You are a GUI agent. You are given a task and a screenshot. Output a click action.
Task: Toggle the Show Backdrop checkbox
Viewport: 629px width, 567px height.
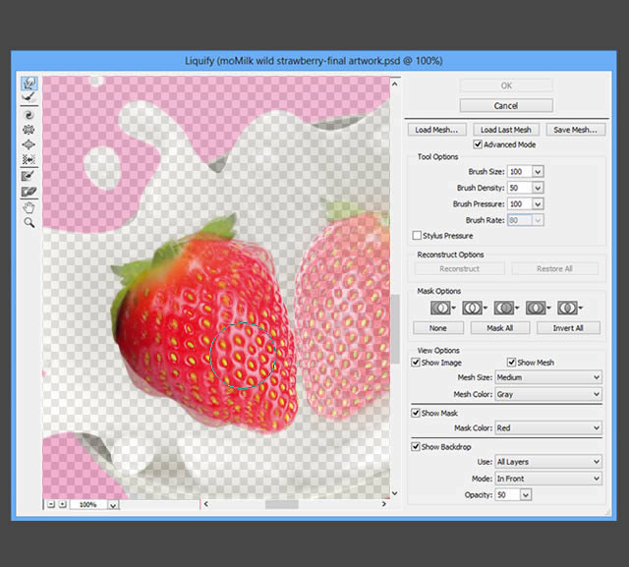pyautogui.click(x=416, y=447)
